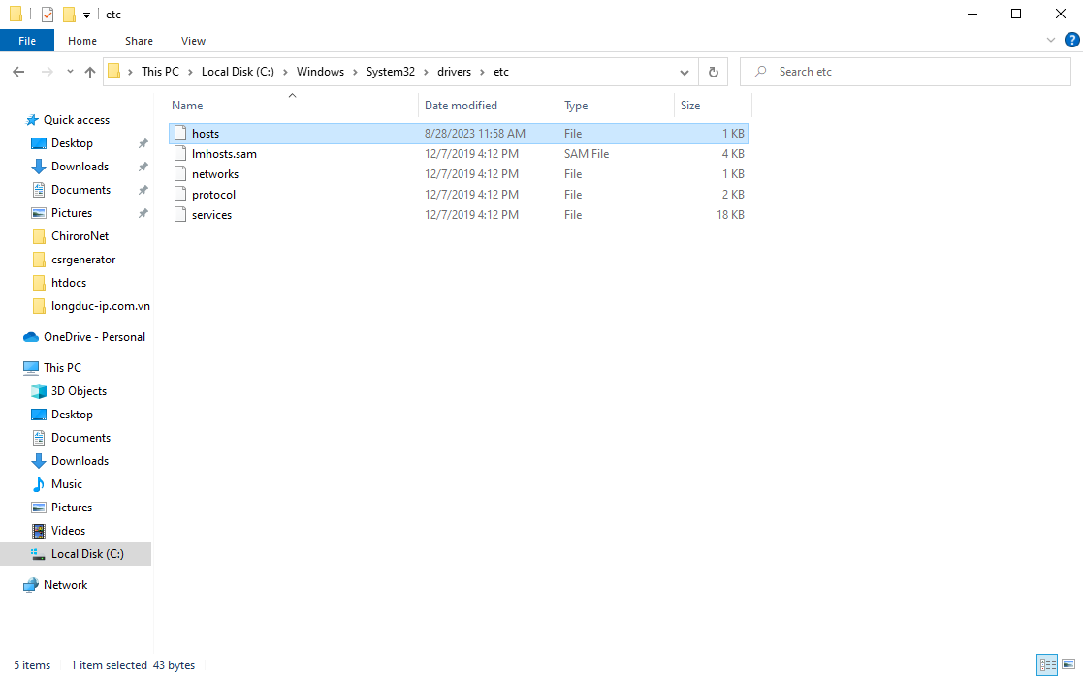
Task: Open Customize Quick Access Toolbar dropdown
Action: click(86, 15)
